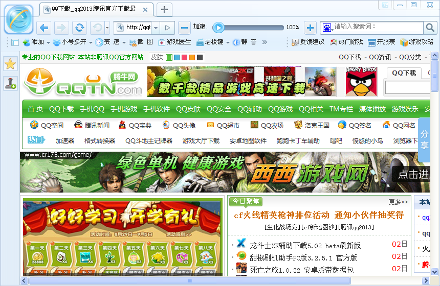Click the 变速 clock toolbar button
The image size is (440, 286).
point(107,42)
